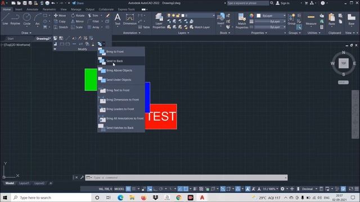The image size is (360, 202).
Task: Click the Copy tool
Action: click(60, 21)
